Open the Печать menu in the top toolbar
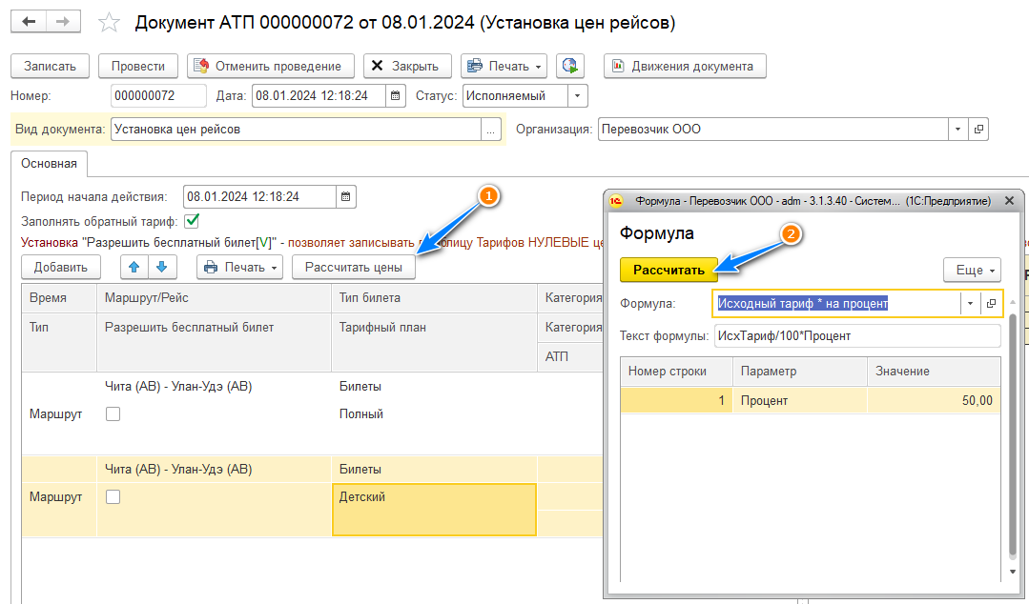1029x604 pixels. coord(504,66)
